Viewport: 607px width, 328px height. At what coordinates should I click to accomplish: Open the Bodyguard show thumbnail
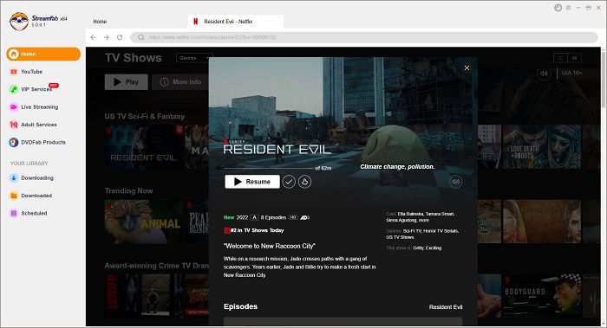pos(542,296)
